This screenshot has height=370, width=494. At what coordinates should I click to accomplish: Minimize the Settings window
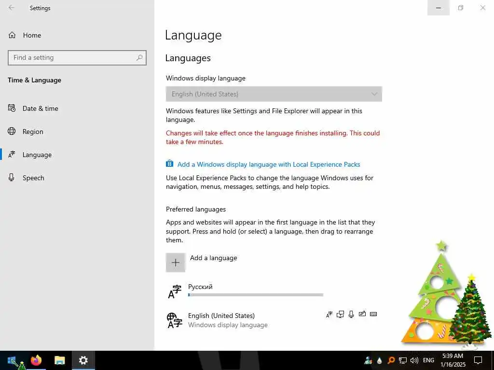pyautogui.click(x=438, y=8)
